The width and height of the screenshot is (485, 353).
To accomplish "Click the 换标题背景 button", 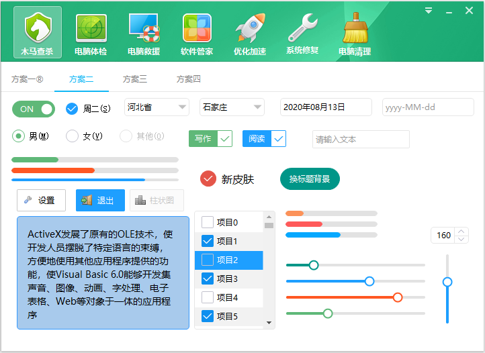I will (x=310, y=179).
